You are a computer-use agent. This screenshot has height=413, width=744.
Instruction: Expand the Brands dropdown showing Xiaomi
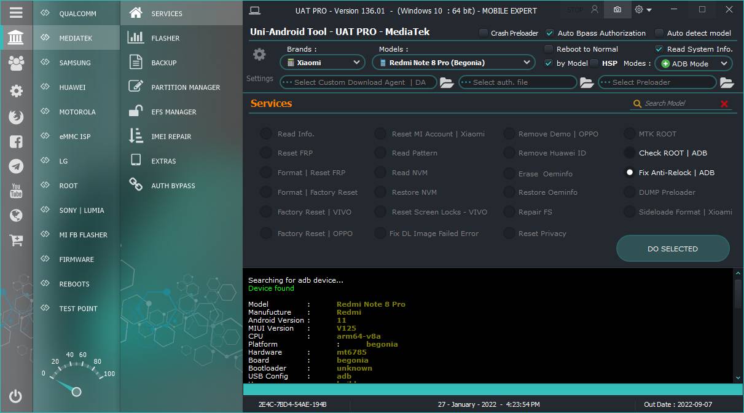point(323,62)
